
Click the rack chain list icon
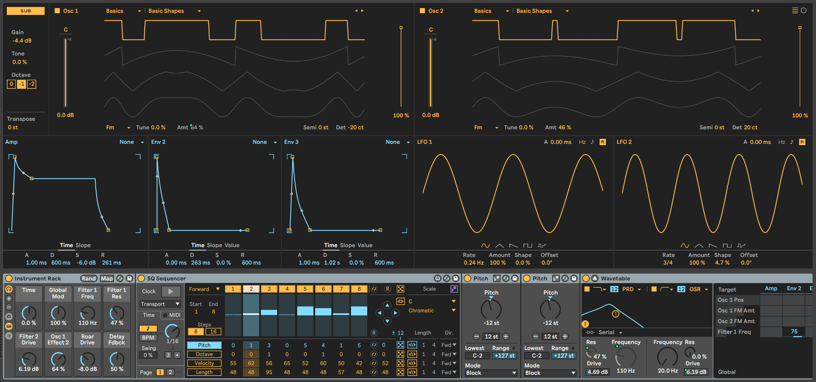point(9,336)
